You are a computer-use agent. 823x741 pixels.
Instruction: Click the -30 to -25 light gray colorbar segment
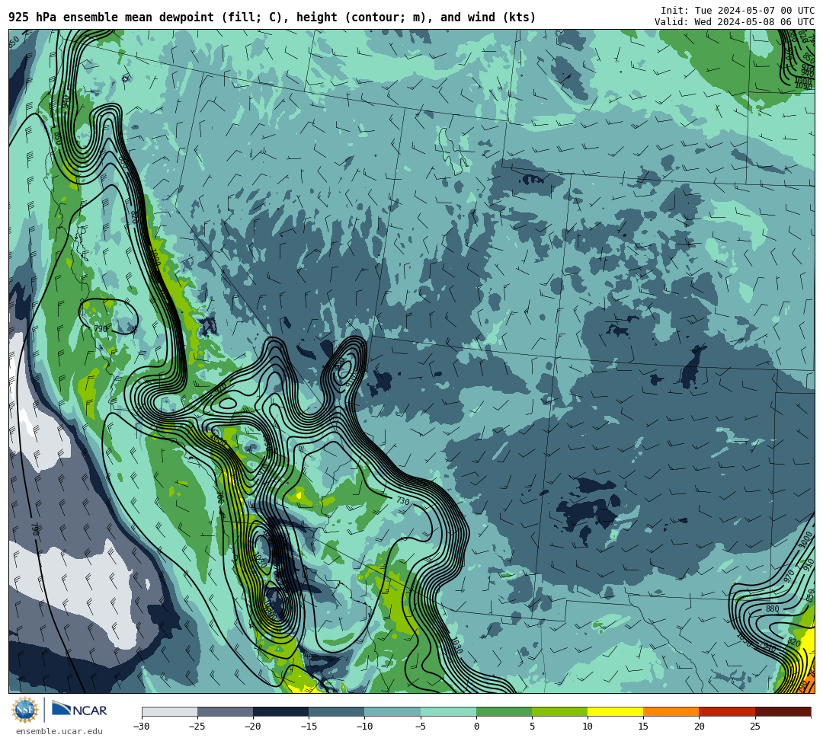pyautogui.click(x=169, y=711)
